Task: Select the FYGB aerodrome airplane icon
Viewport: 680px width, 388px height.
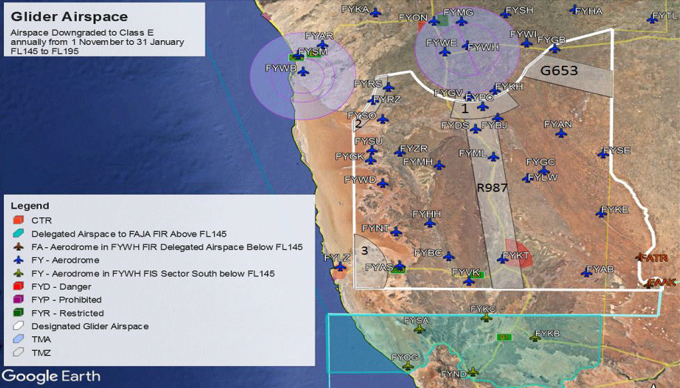Action: click(555, 48)
